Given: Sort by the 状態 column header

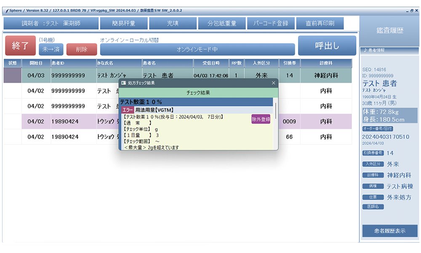Looking at the screenshot, I should click(13, 63).
